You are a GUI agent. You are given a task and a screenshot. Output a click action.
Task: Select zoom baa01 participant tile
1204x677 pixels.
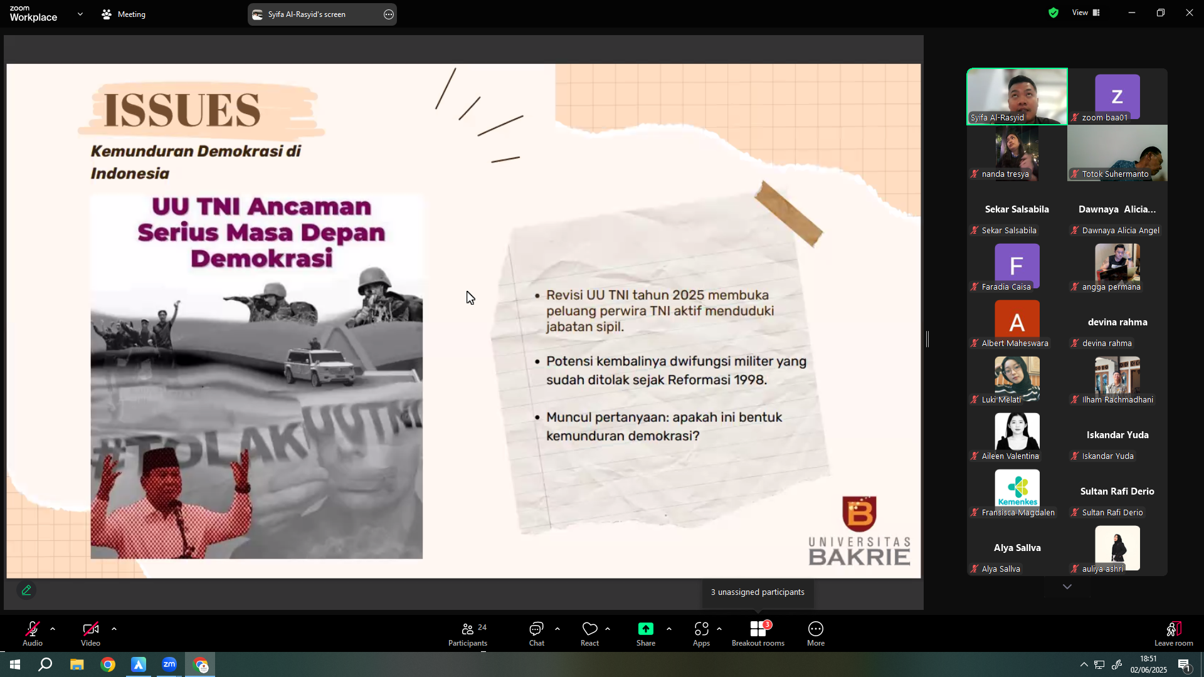pyautogui.click(x=1117, y=97)
